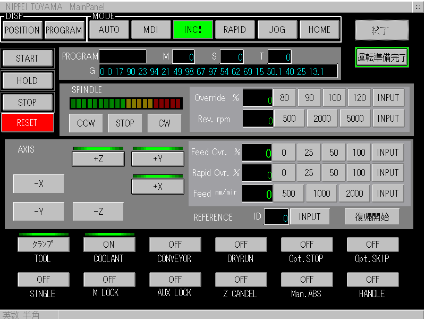The width and height of the screenshot is (425, 319).
Task: Start spindle CW rotation
Action: click(164, 123)
